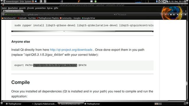
Task: Click the zypper code block horizontal scrollbar
Action: coord(82,31)
